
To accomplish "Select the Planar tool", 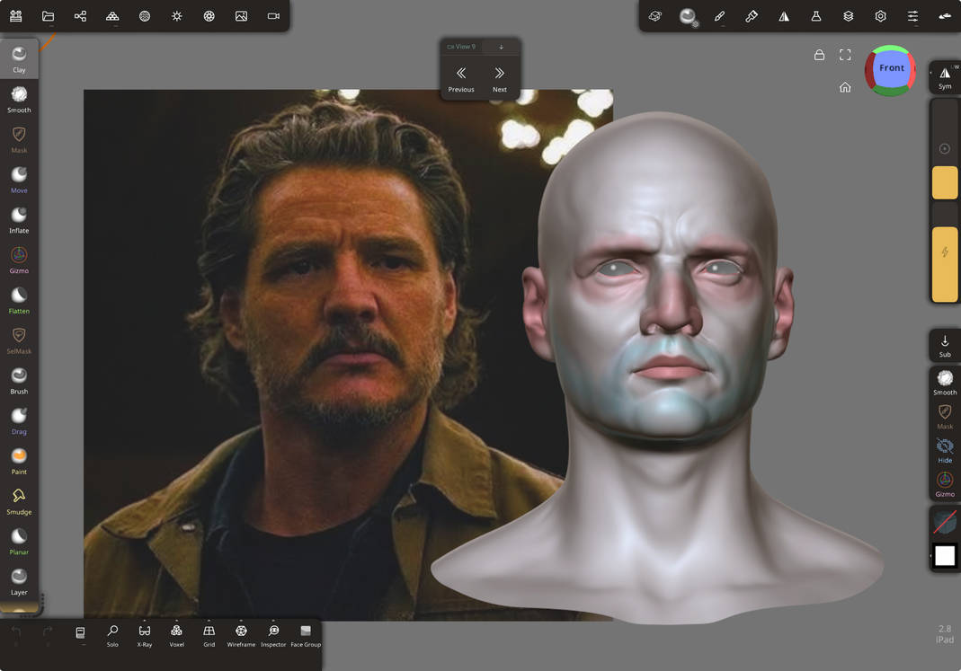I will pyautogui.click(x=19, y=542).
